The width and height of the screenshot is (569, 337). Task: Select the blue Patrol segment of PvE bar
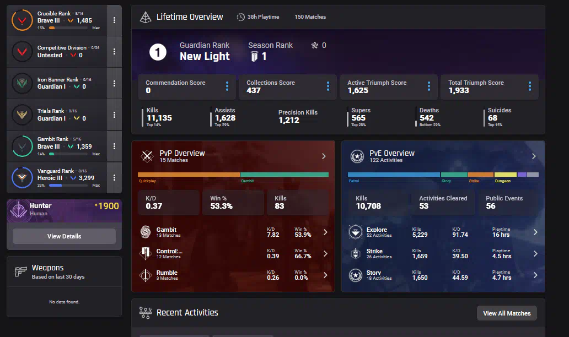coord(394,175)
